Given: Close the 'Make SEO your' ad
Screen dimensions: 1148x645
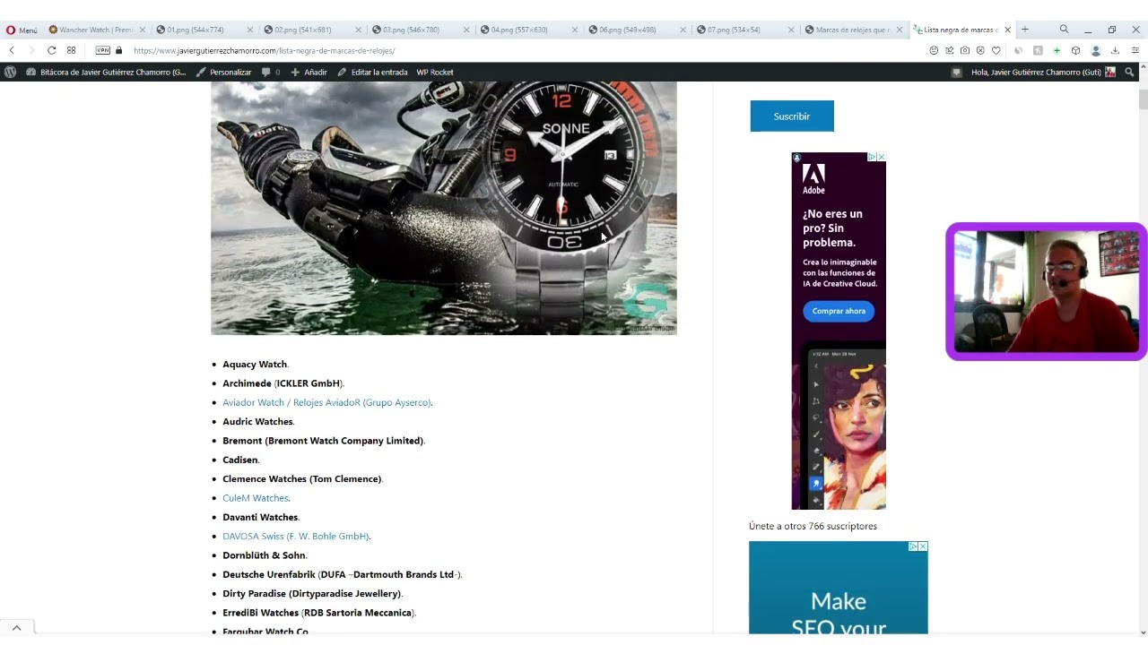Looking at the screenshot, I should point(923,546).
